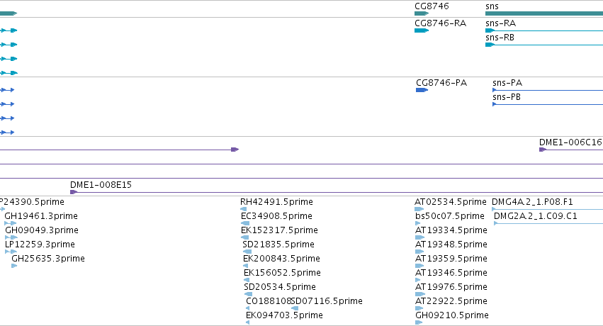Click EST EK152317.5prime
Screen dimensions: 603x326
(x=279, y=230)
